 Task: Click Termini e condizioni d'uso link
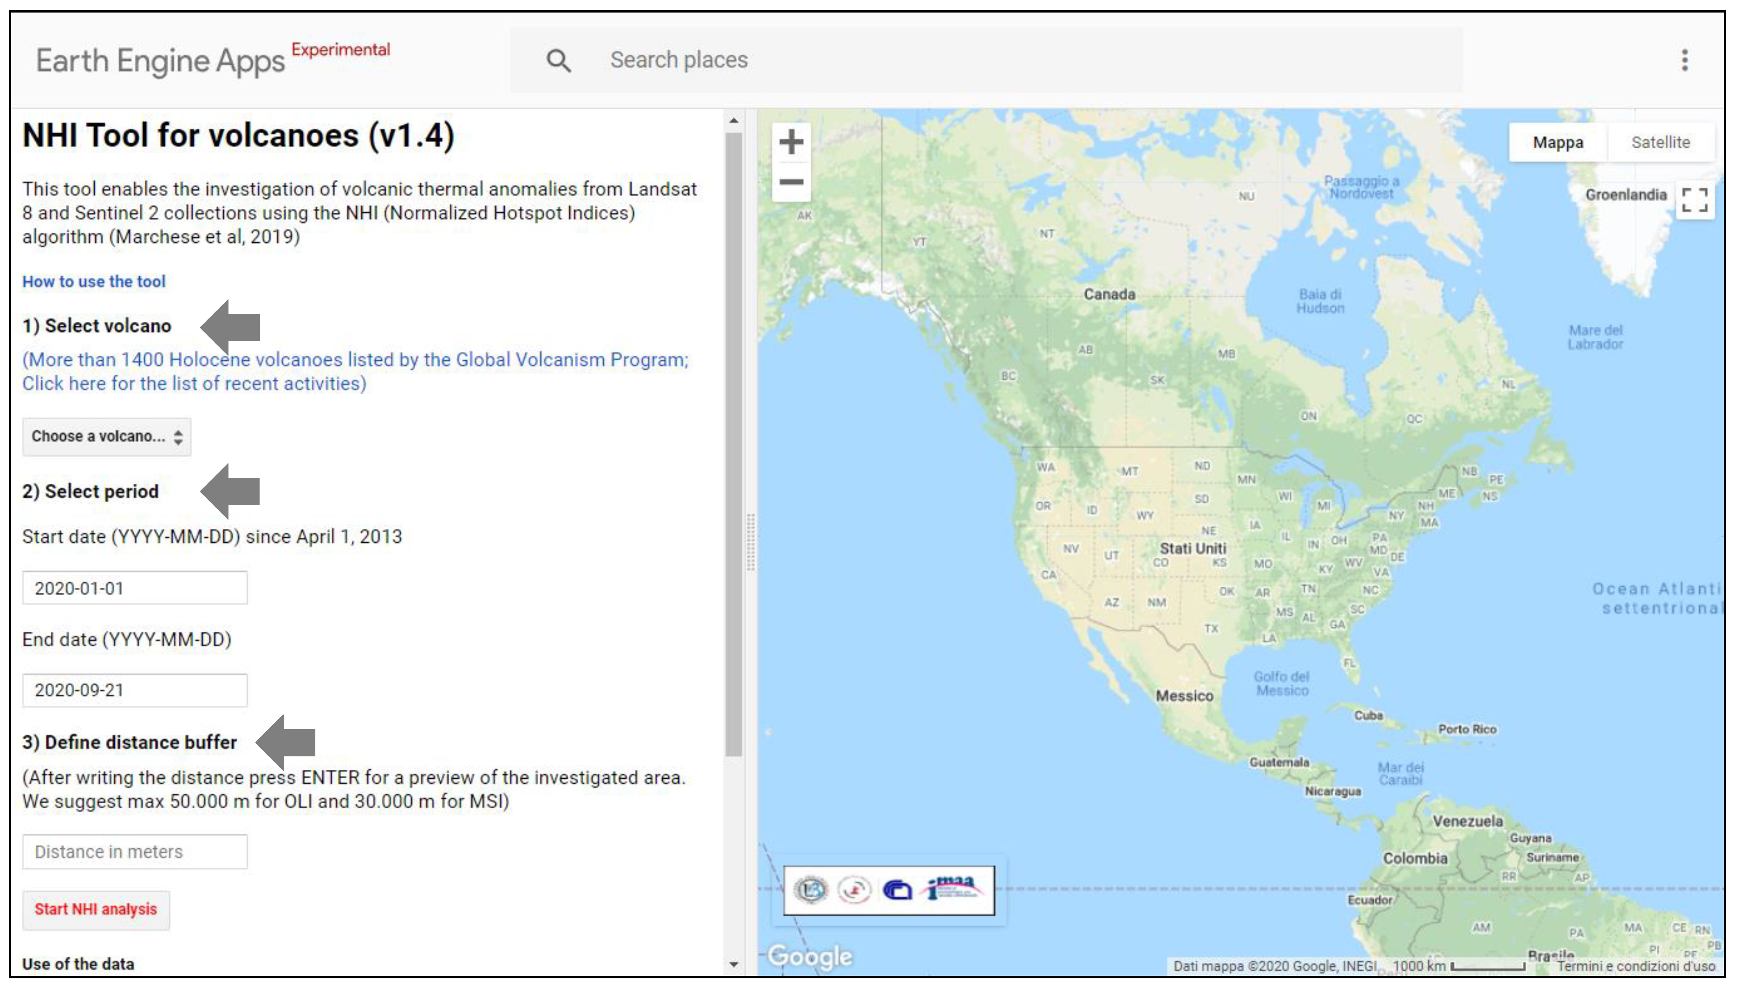point(1636,966)
